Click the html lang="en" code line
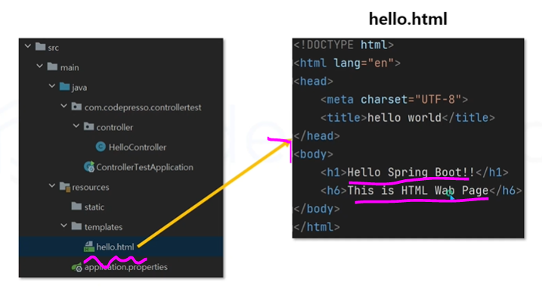Viewport: 542px width, 292px height. point(347,63)
